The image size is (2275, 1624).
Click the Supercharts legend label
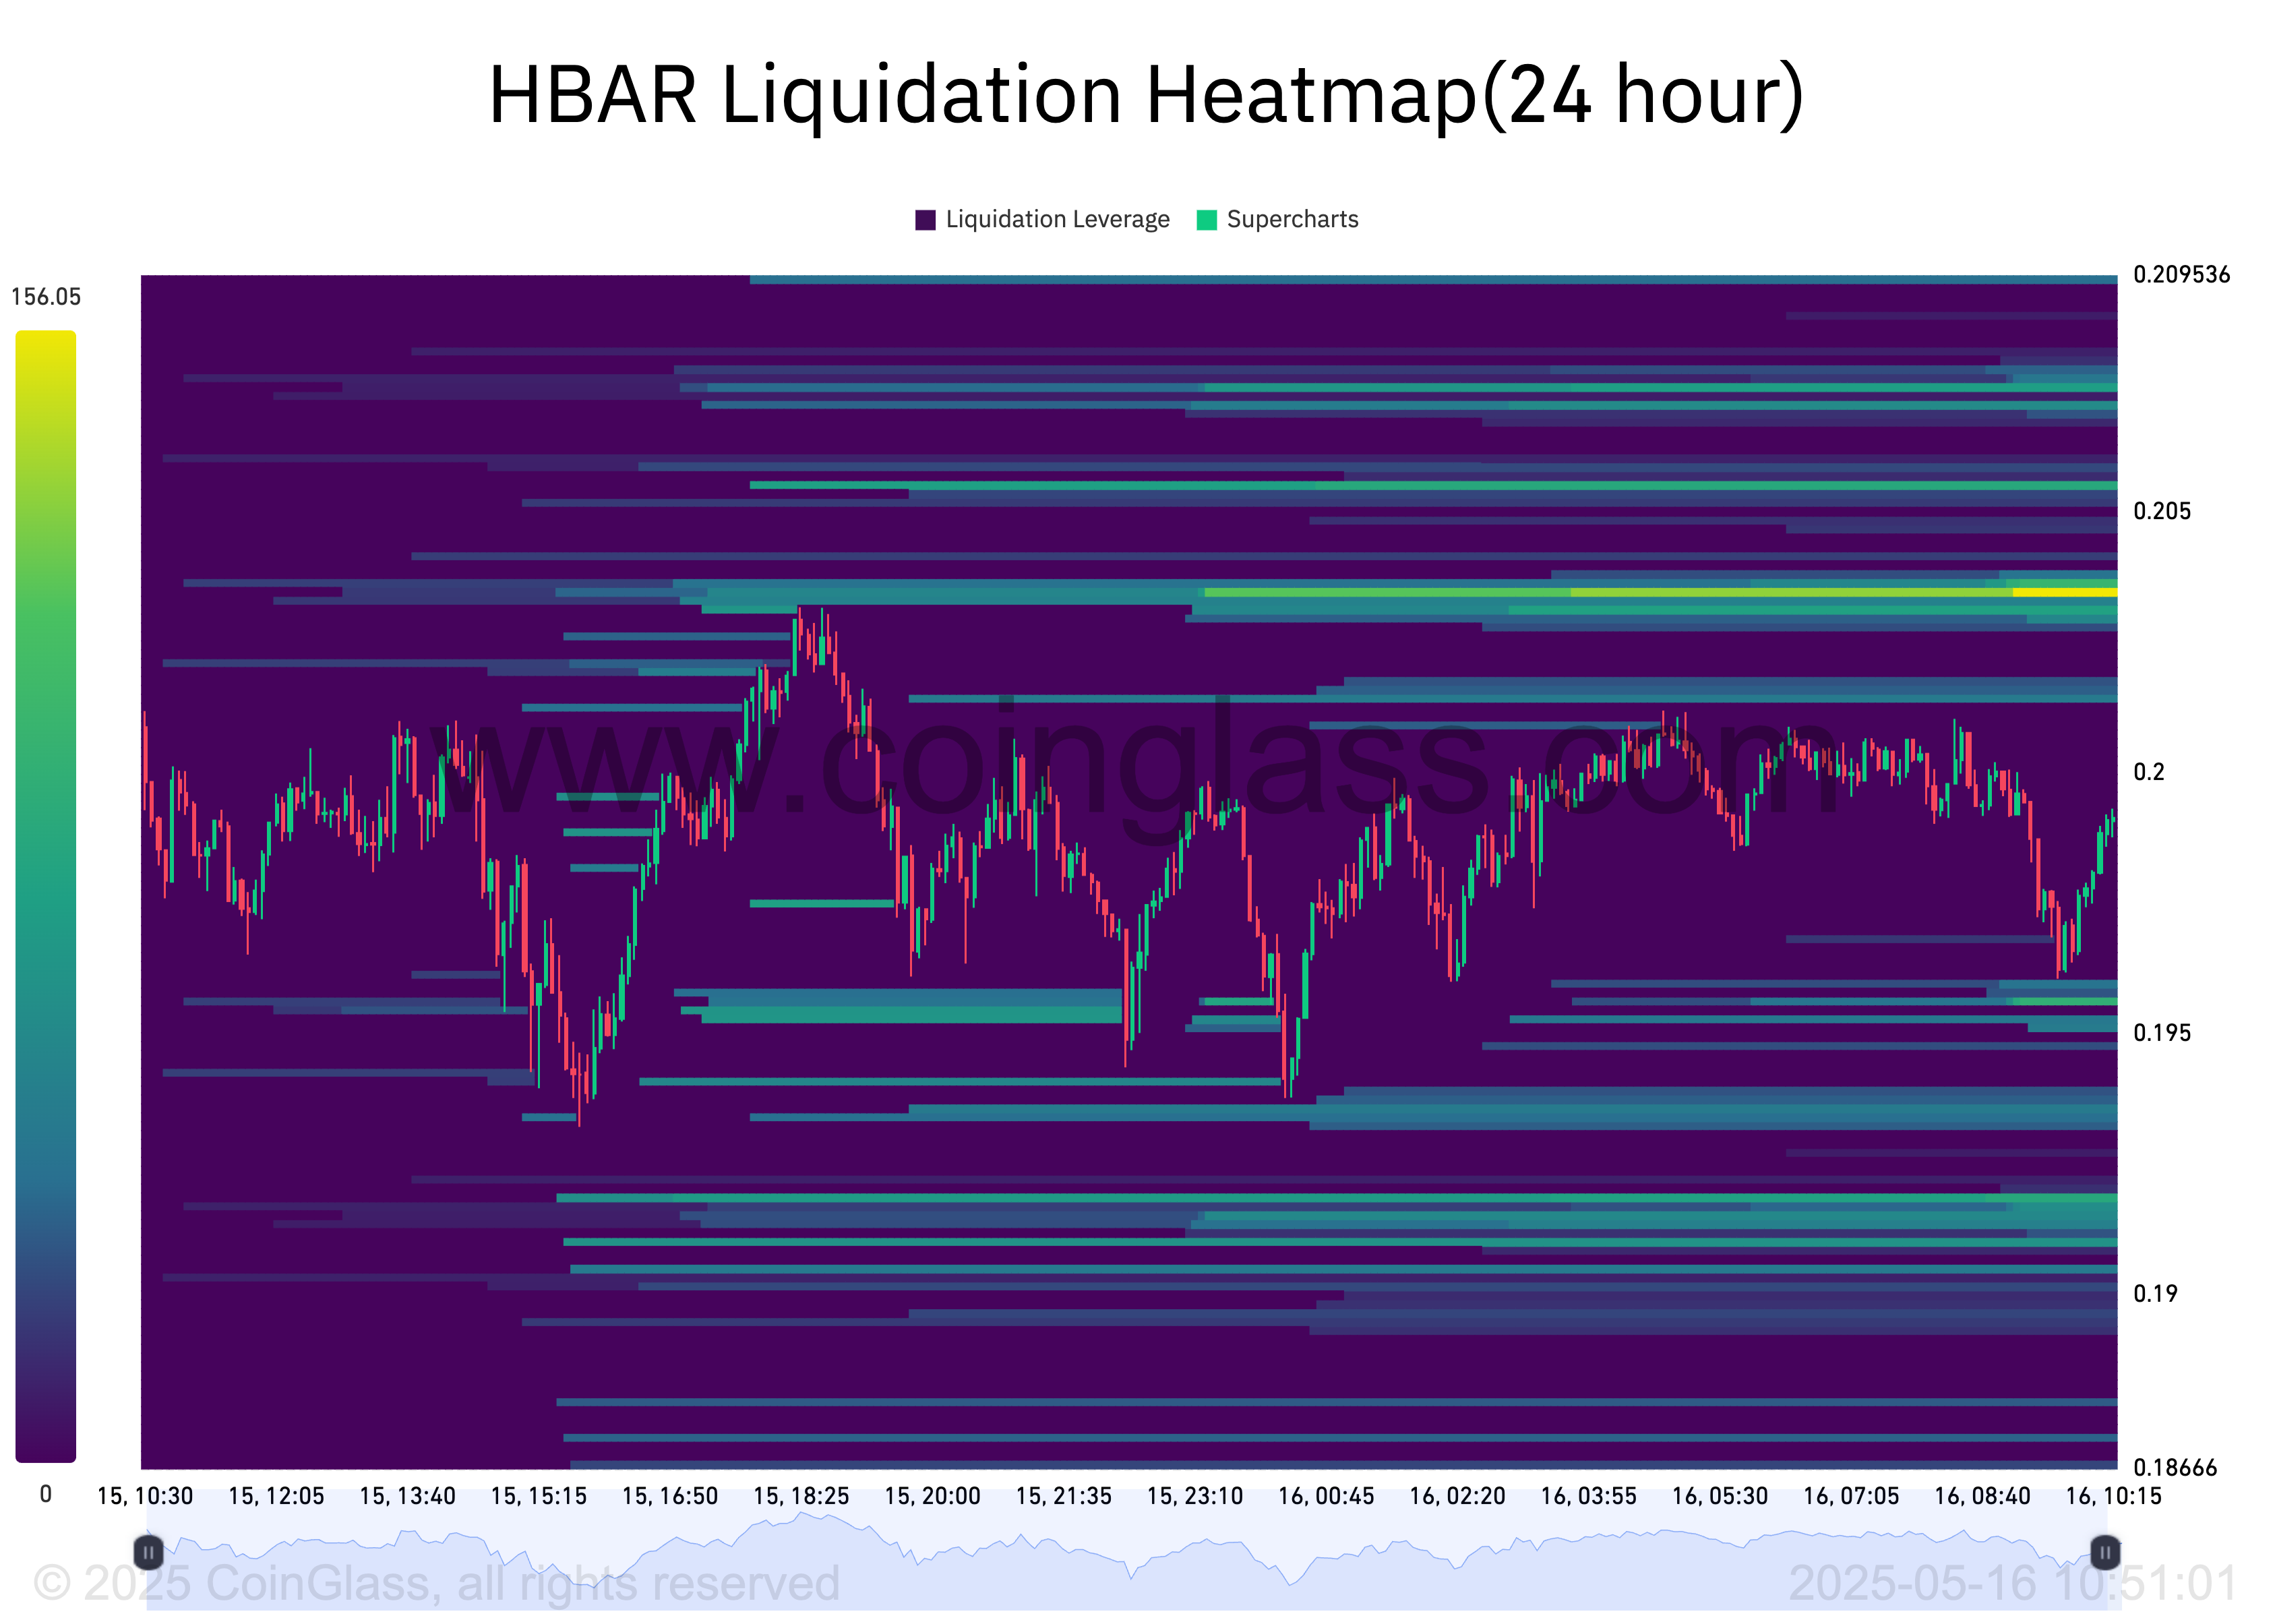[1292, 220]
